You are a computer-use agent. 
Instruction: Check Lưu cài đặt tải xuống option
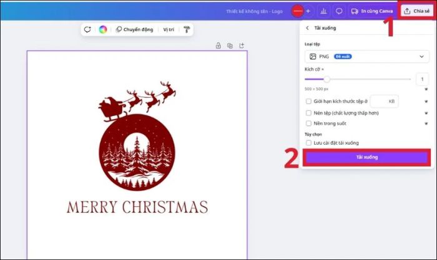click(308, 143)
